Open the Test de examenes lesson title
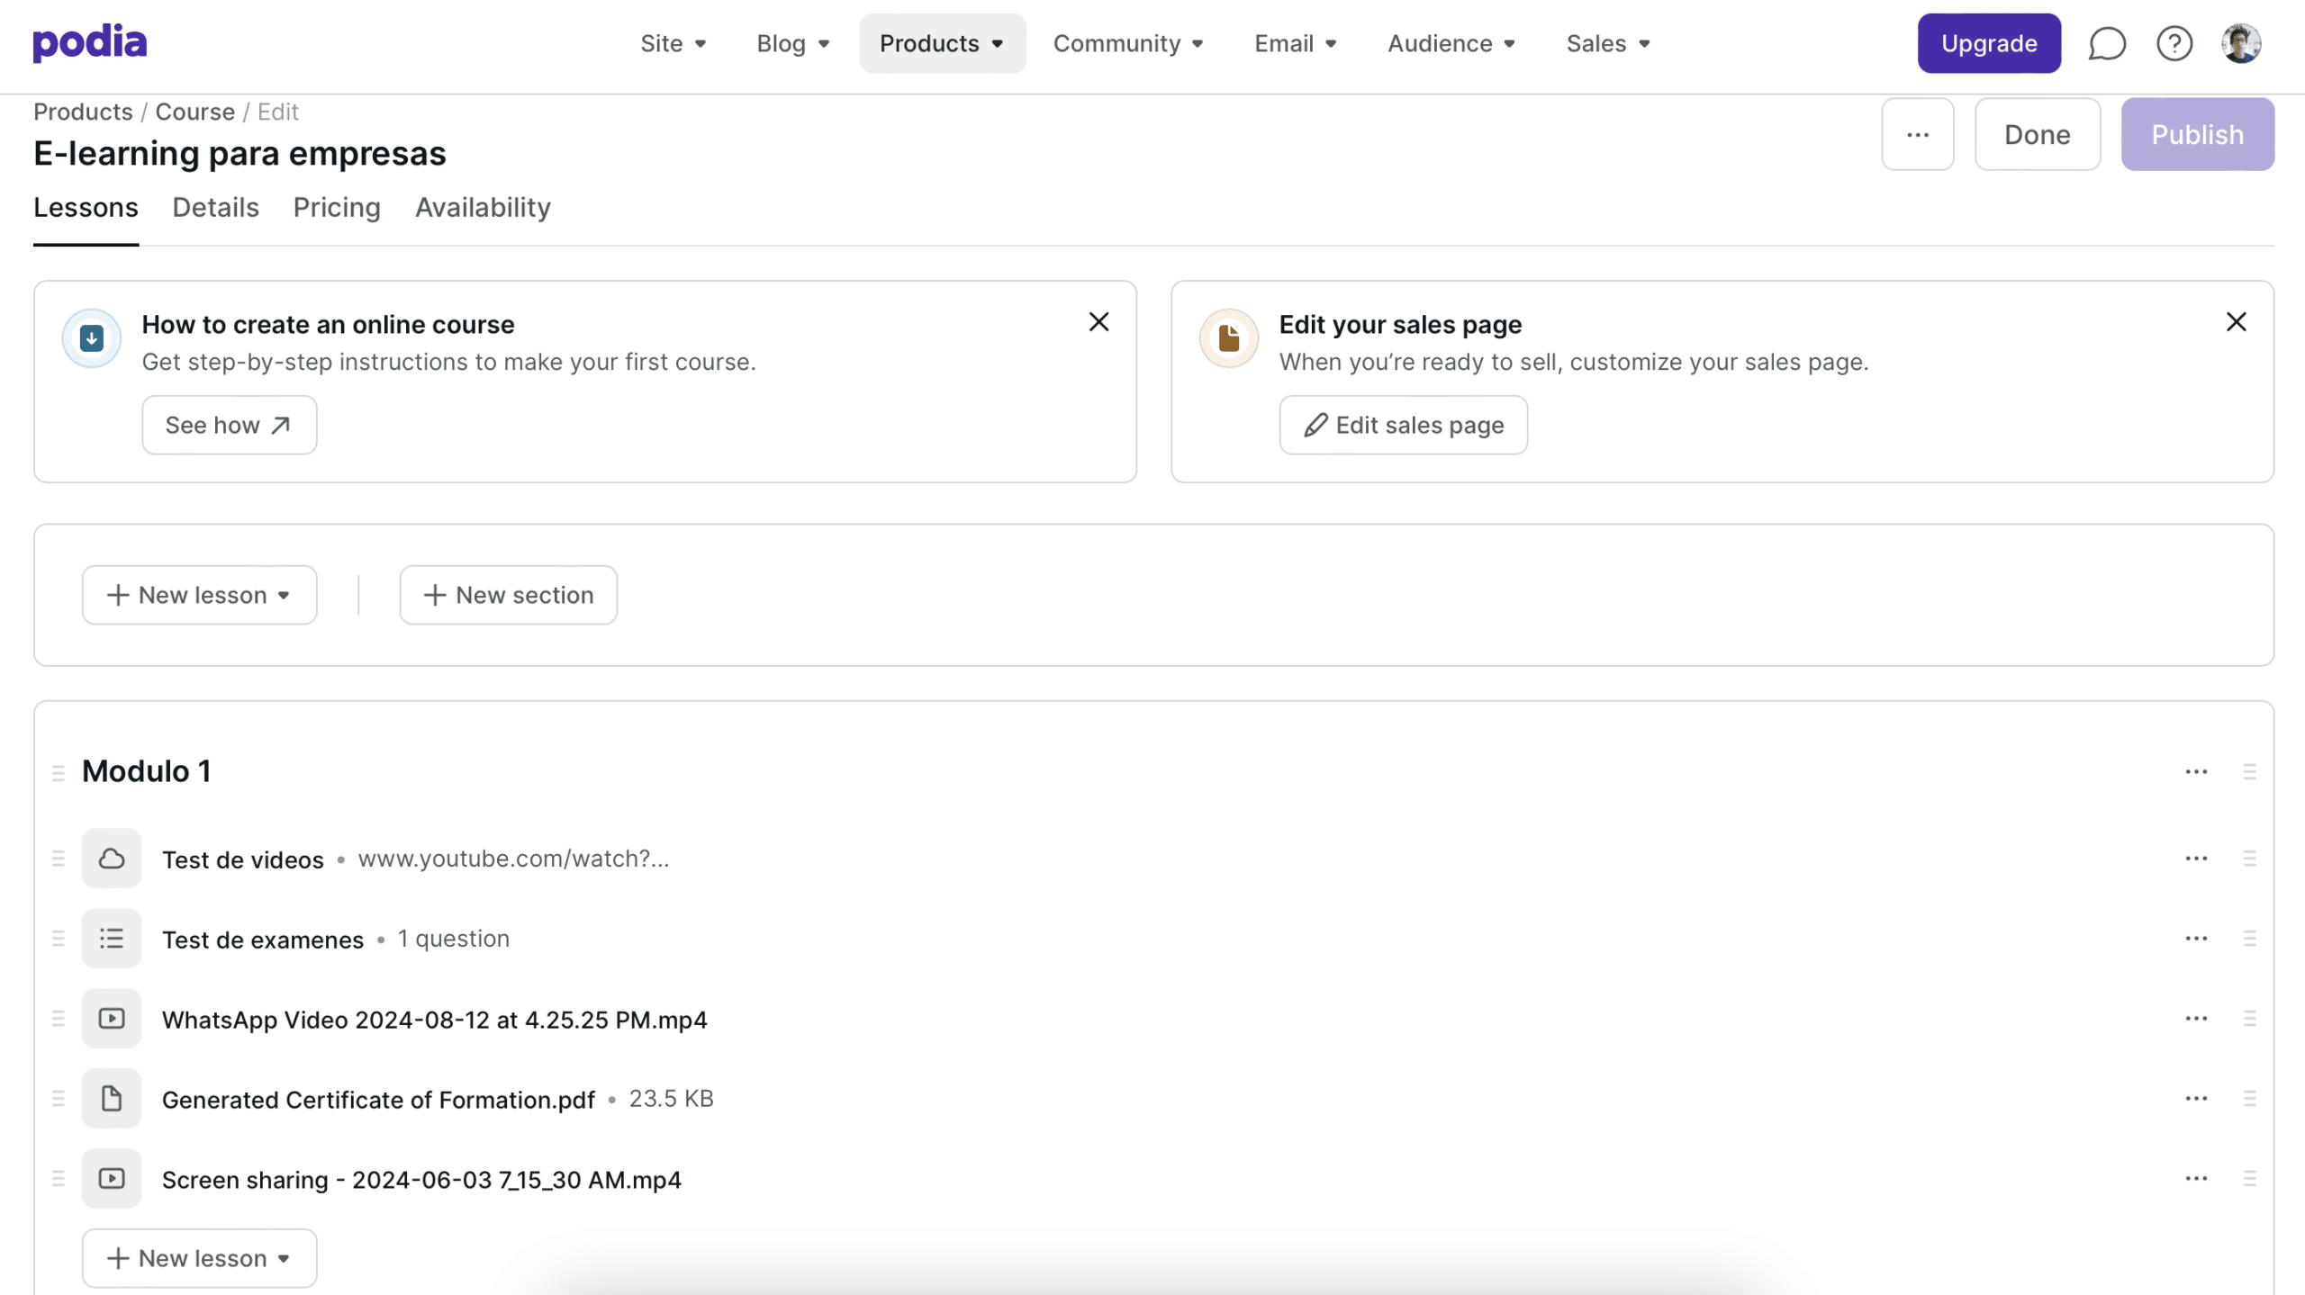Viewport: 2305px width, 1295px height. pos(263,940)
